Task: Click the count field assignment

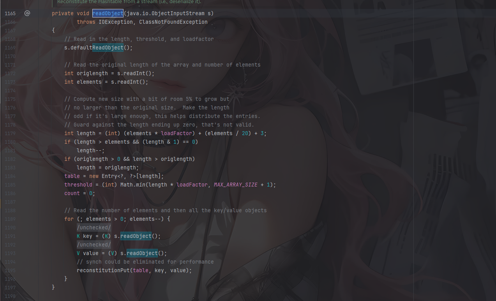Action: [72, 193]
